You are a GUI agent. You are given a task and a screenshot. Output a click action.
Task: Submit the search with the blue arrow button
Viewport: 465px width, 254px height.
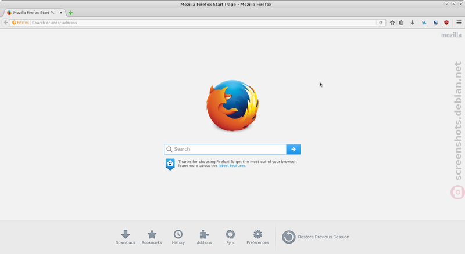[x=294, y=149]
